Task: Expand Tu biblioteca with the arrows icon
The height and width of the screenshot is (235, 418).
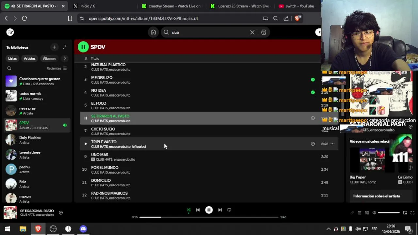Action: [x=65, y=47]
